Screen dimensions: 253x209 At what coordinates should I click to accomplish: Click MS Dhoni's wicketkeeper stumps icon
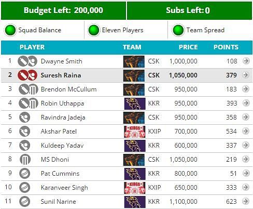click(x=25, y=160)
